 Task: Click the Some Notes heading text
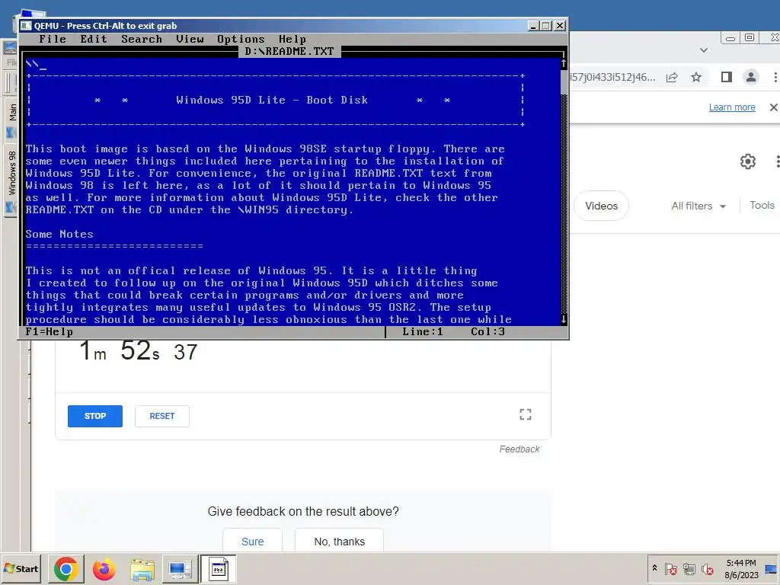[x=59, y=234]
